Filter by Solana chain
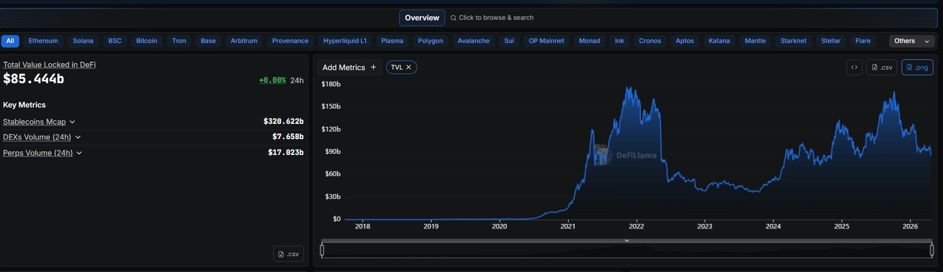This screenshot has height=272, width=943. 83,41
